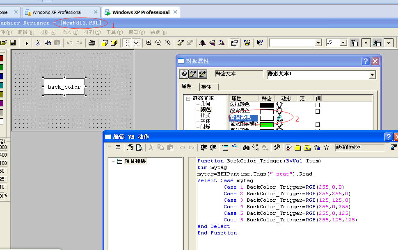Click the 缺省触发器 trigger field
The width and height of the screenshot is (398, 250).
(x=360, y=147)
